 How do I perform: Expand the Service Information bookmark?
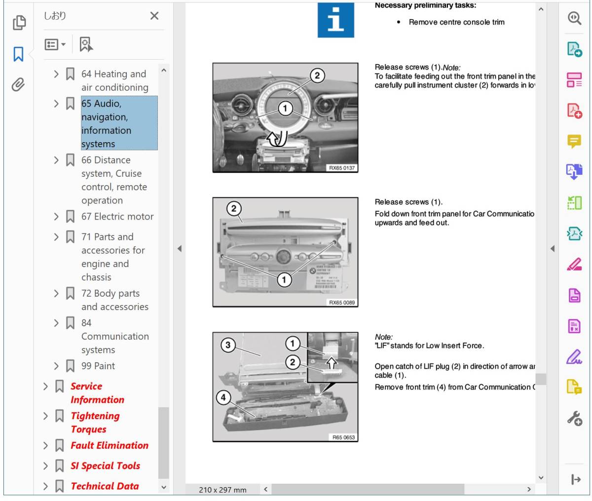coord(45,386)
